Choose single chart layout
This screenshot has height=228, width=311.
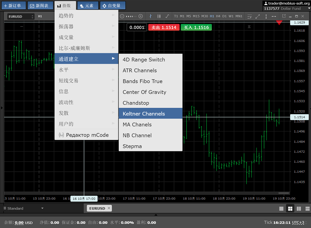281,208
